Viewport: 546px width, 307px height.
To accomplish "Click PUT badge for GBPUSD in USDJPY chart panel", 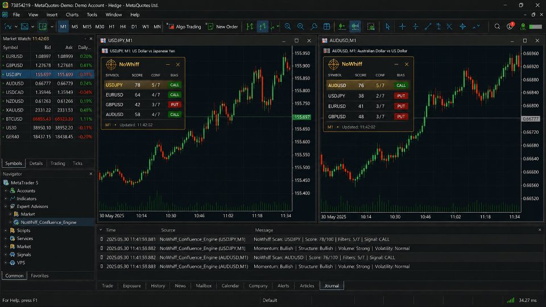I will pyautogui.click(x=175, y=105).
